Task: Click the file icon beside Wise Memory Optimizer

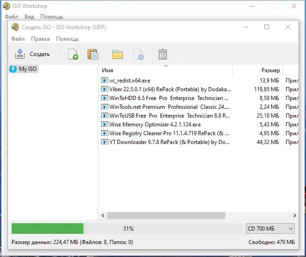Action: pyautogui.click(x=105, y=124)
